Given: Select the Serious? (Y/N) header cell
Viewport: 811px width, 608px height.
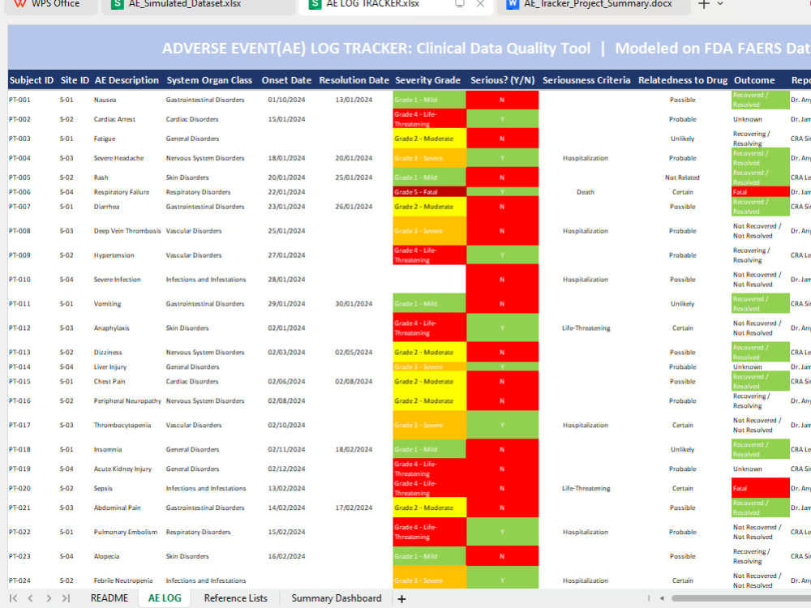Looking at the screenshot, I should pos(502,80).
